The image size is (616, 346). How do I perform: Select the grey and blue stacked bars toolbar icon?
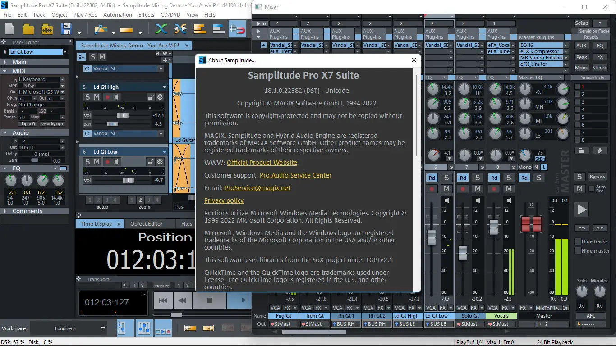[218, 29]
